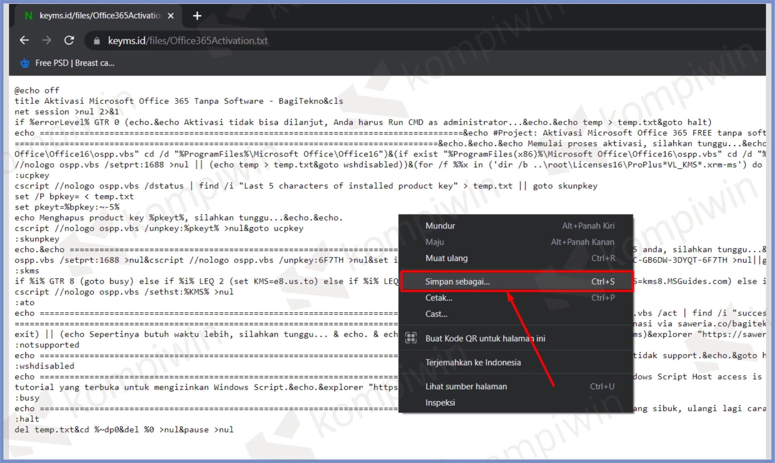Click the Free PSD bookmark favicon
The image size is (775, 463).
(x=25, y=63)
